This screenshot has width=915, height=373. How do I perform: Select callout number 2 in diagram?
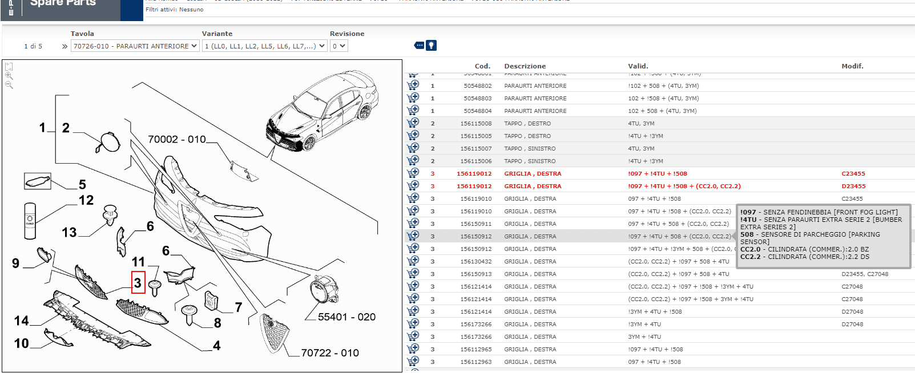pos(66,128)
